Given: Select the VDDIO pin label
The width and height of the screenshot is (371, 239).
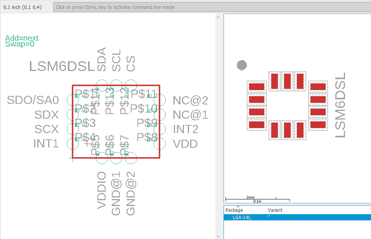Looking at the screenshot, I should tap(102, 190).
